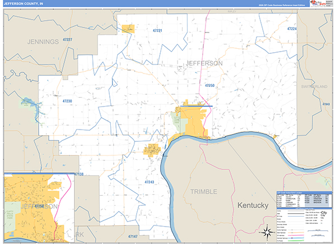Select ZIP code label 47224
336x244 pixels.
291,28
